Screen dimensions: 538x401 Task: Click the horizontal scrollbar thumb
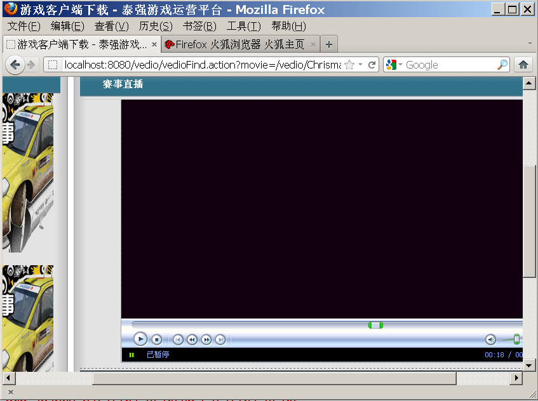(274, 378)
